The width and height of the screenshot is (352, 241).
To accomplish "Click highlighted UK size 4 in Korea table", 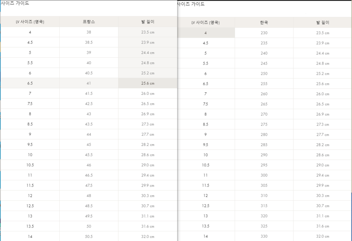I will pyautogui.click(x=206, y=33).
